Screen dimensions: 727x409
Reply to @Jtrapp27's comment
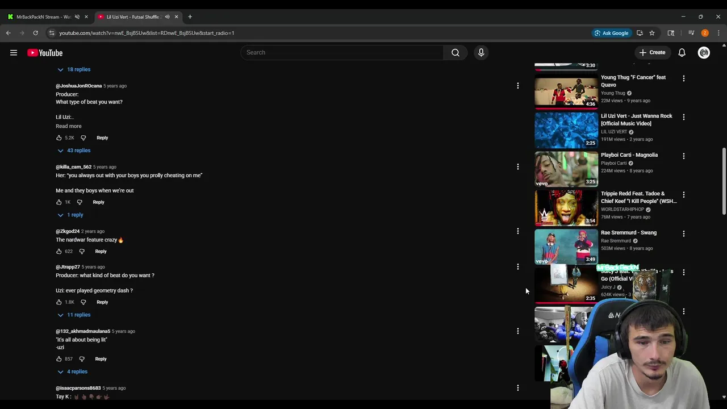102,302
